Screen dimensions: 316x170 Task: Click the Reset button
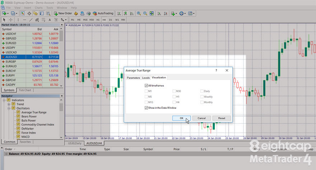coord(222,118)
